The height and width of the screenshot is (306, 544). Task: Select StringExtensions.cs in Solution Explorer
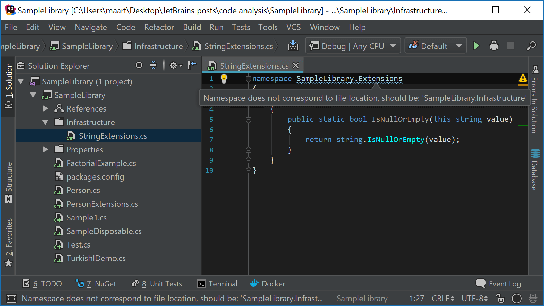108,136
